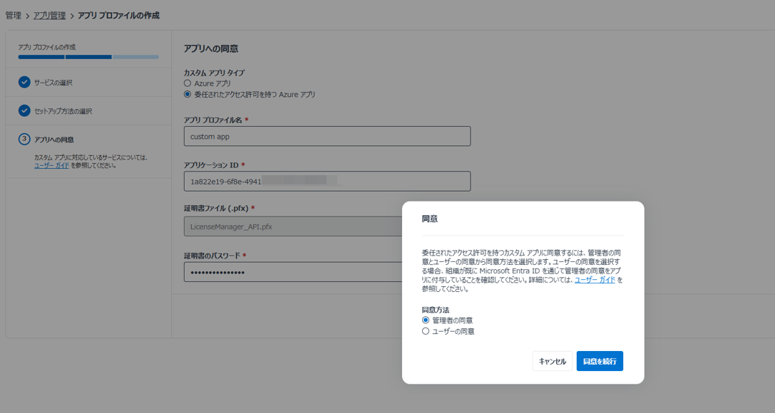Choose the 管理者の同意 radio option

point(426,320)
